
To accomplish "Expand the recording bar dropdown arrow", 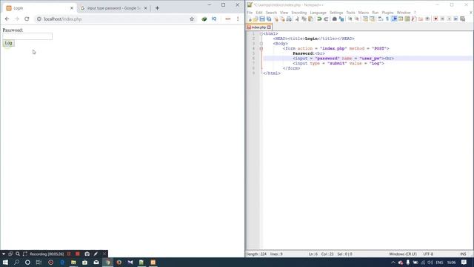I will point(4,254).
